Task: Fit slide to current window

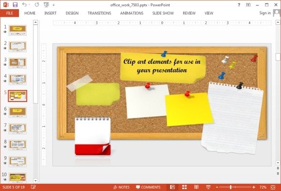Action: click(273, 187)
